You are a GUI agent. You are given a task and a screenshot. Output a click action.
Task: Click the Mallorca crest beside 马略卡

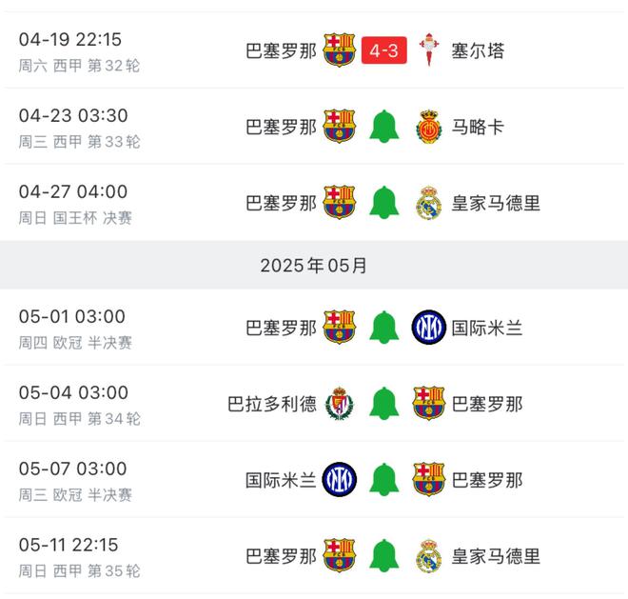(429, 127)
